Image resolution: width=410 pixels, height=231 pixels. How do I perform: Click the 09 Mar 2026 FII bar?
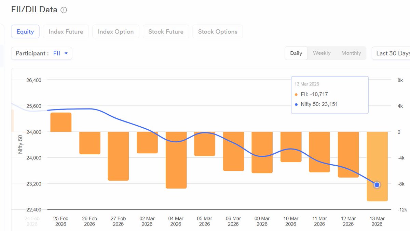click(262, 152)
